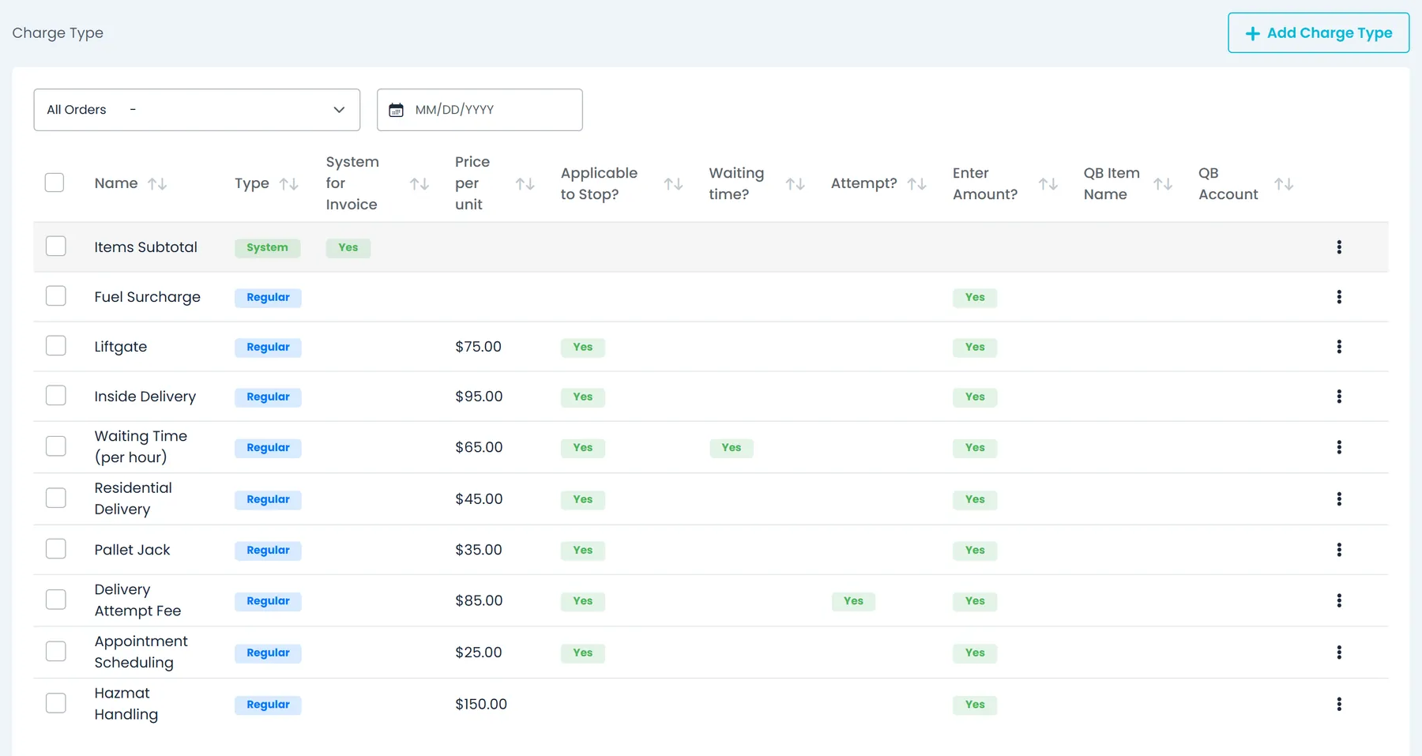The image size is (1422, 756).
Task: Check the Items Subtotal row checkbox
Action: coord(55,246)
